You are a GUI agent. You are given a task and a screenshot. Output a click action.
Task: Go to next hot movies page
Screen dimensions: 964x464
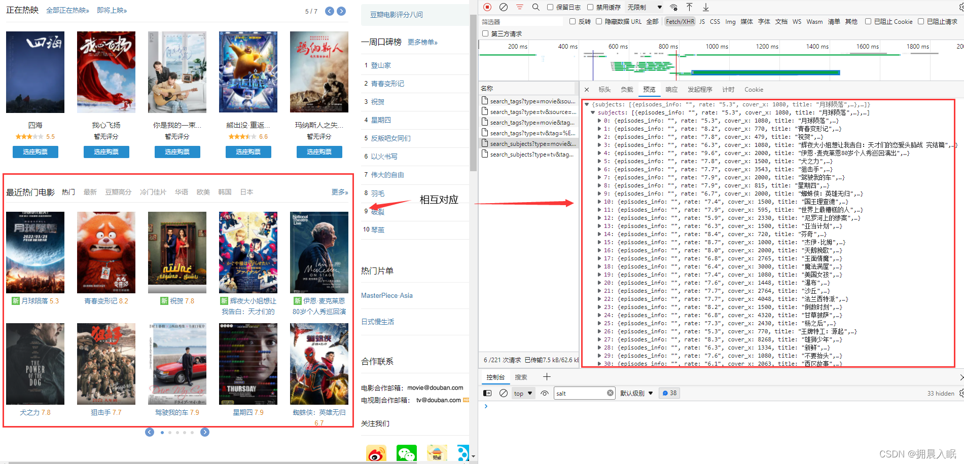pos(205,432)
